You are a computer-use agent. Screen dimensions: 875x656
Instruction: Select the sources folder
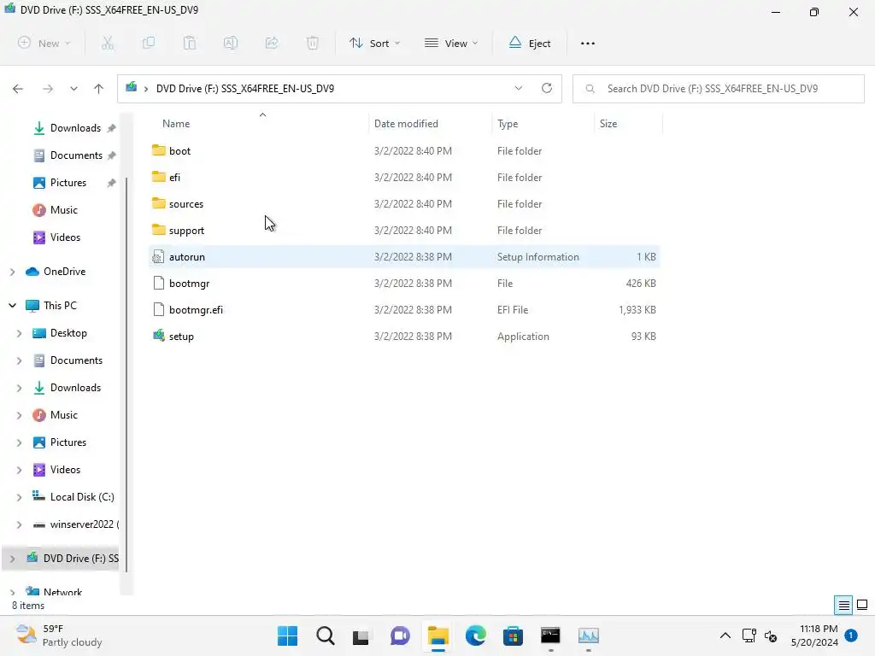click(404, 203)
